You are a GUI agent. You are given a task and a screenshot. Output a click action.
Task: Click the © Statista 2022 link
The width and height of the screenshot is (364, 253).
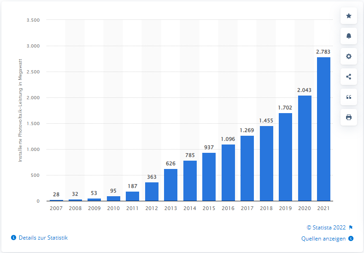(x=326, y=228)
